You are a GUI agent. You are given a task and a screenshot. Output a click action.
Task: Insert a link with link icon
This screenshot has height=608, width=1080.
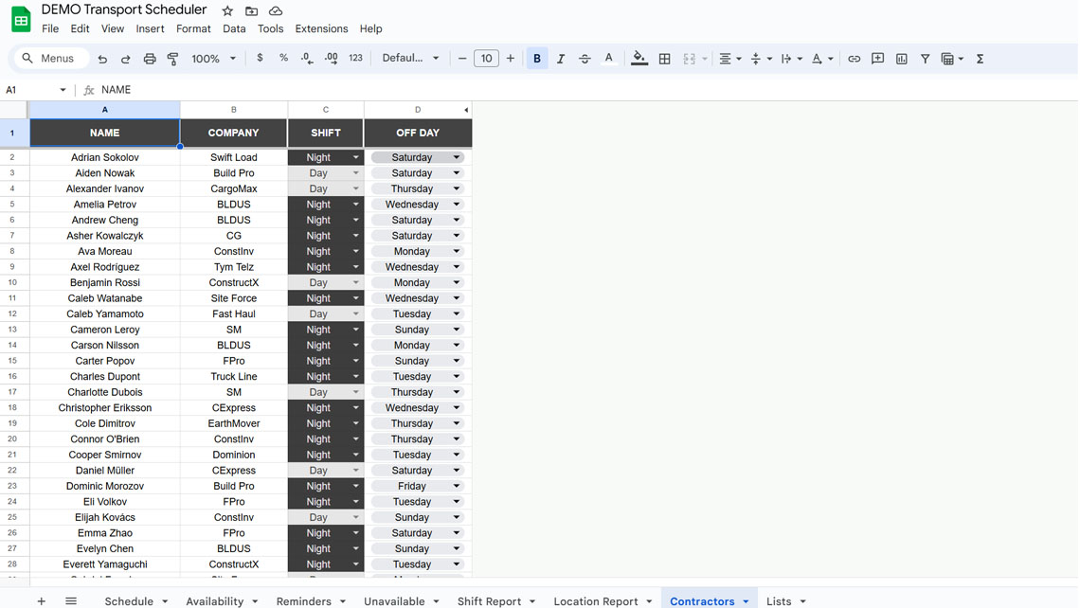point(855,59)
